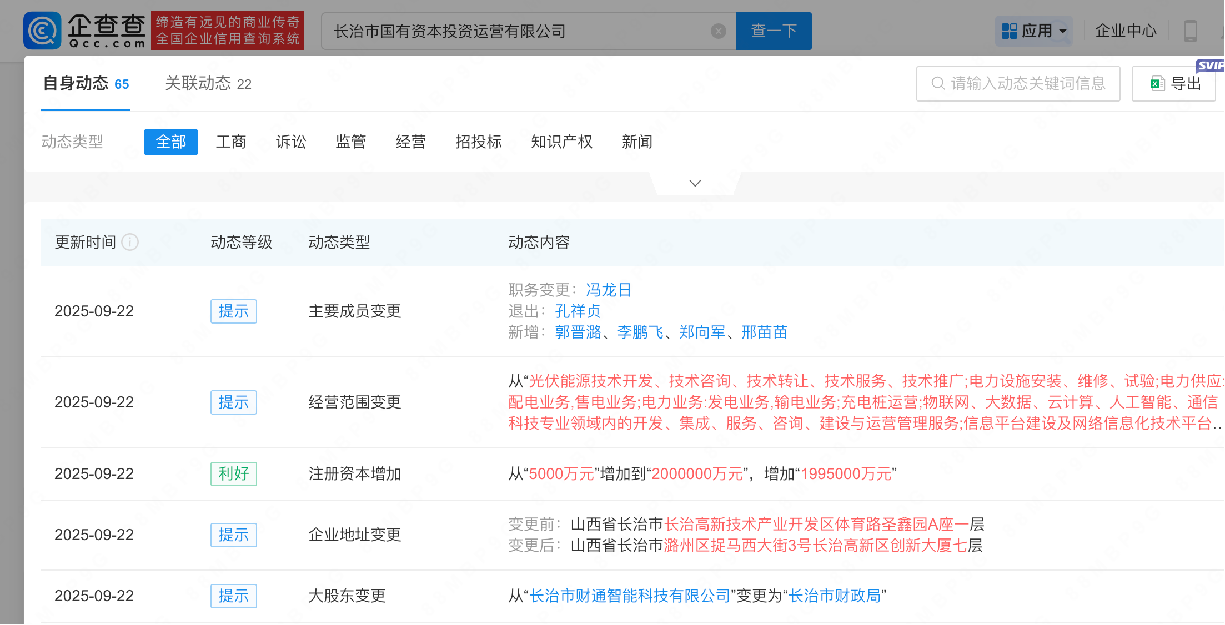Expand the filter panel with the down chevron

click(x=695, y=183)
